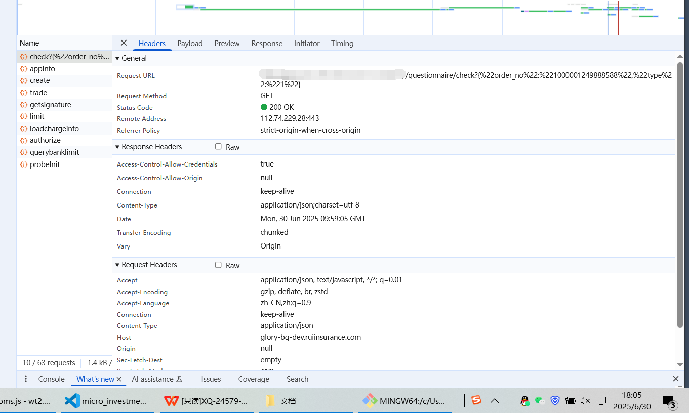Viewport: 689px width, 413px height.
Task: Open the QQ penguin tray icon
Action: click(525, 401)
